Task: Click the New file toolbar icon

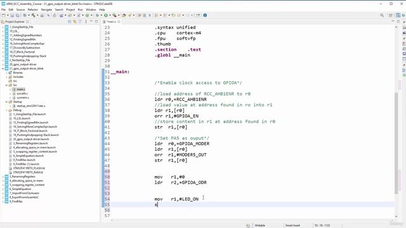Action: [x=4, y=15]
